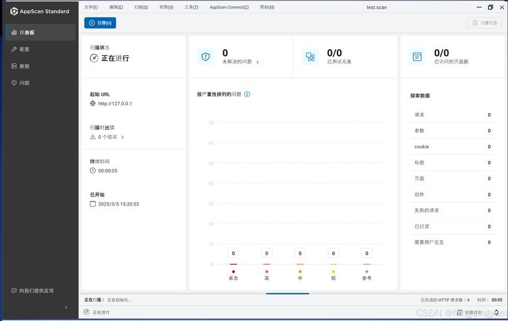Click the shield icon for unresolved issues
Screen dimensions: 508x321
205,56
